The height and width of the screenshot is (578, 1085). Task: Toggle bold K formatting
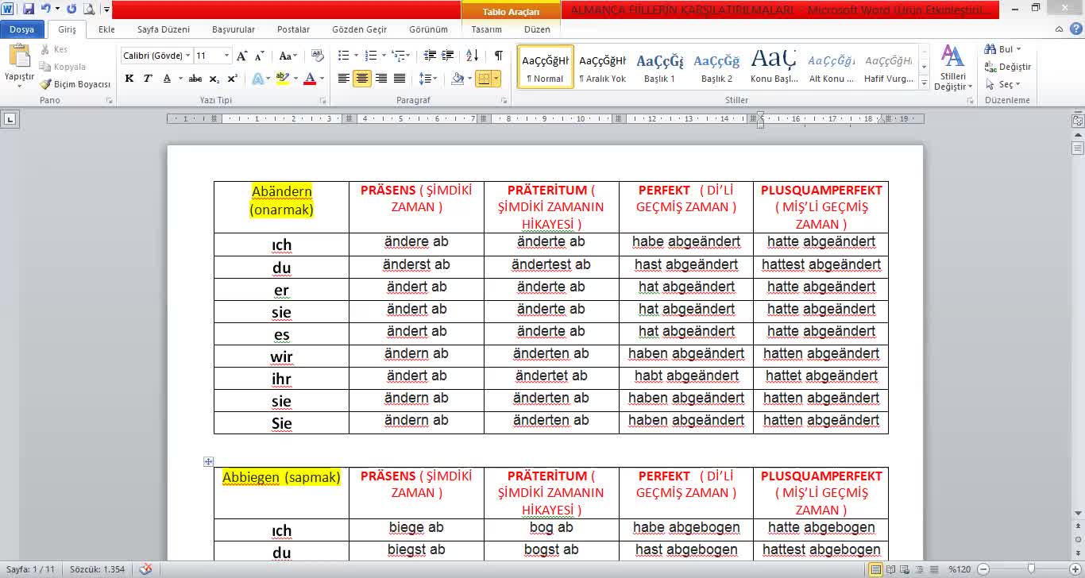coord(129,79)
